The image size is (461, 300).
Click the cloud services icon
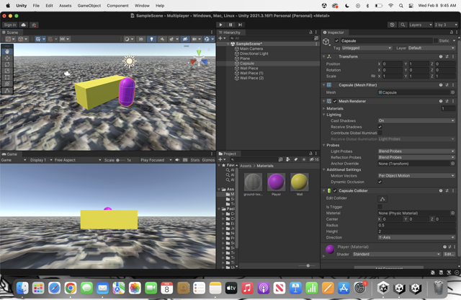tap(24, 25)
